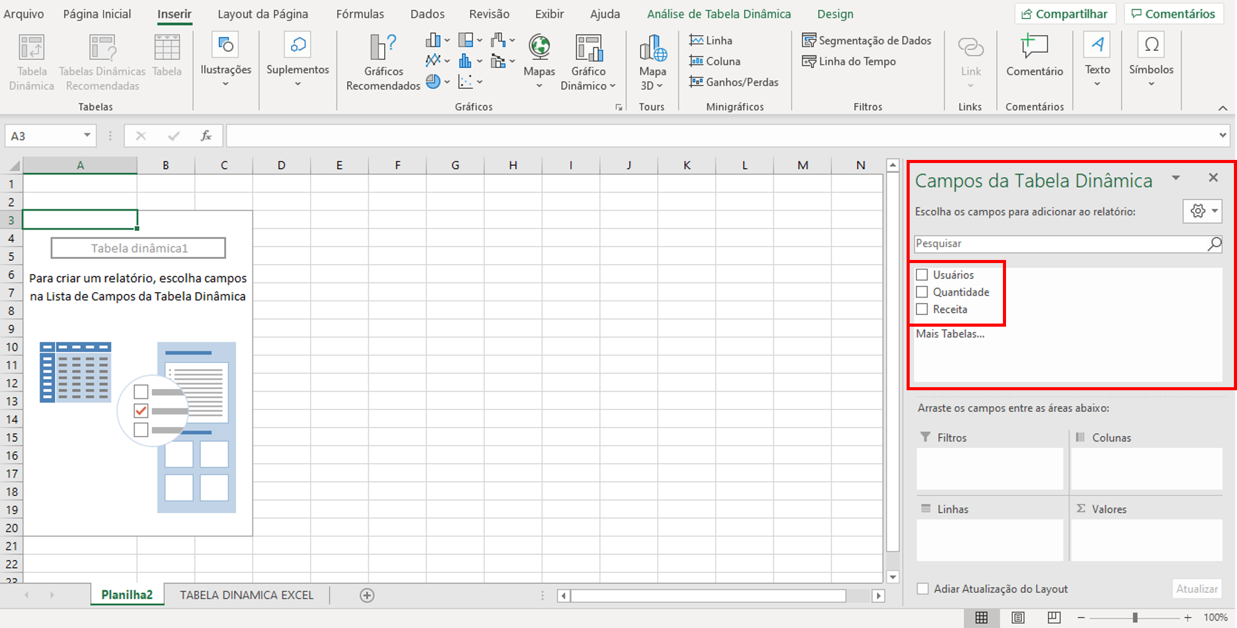Open the Símbolos menu

click(1151, 61)
